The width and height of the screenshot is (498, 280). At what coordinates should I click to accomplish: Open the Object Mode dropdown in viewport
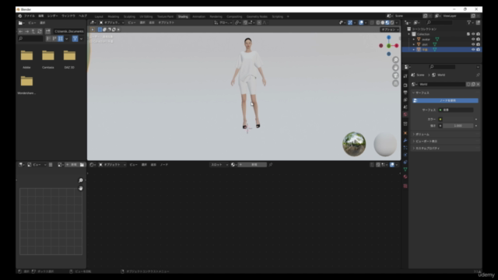[x=111, y=23]
